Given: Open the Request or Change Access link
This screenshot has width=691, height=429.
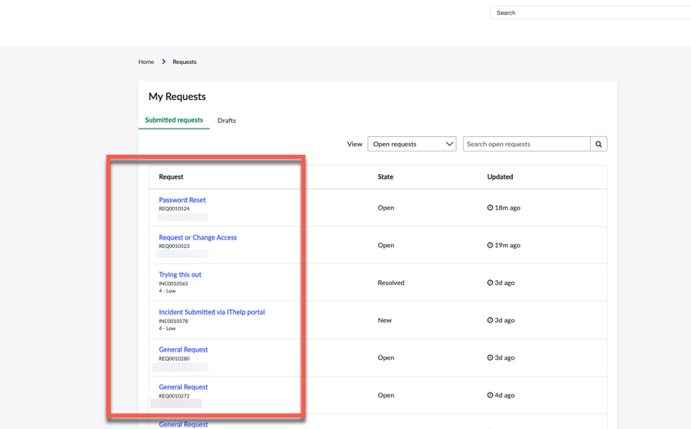Looking at the screenshot, I should tap(198, 237).
